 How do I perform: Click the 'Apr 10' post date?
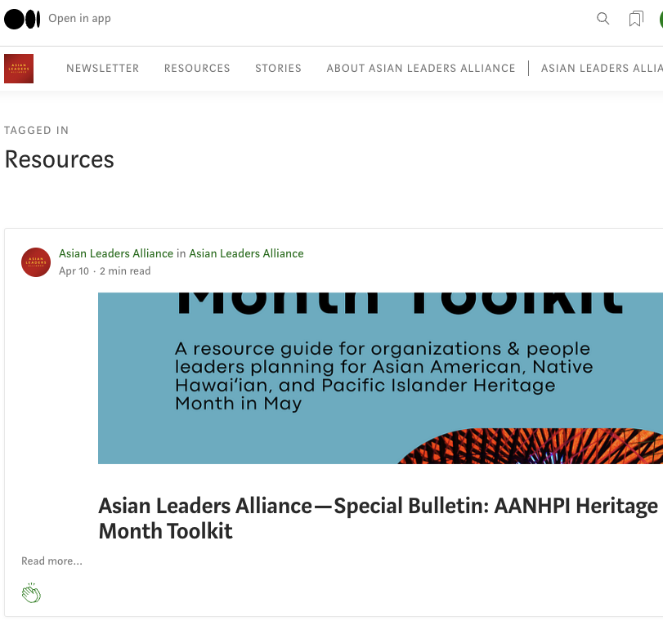pos(74,270)
